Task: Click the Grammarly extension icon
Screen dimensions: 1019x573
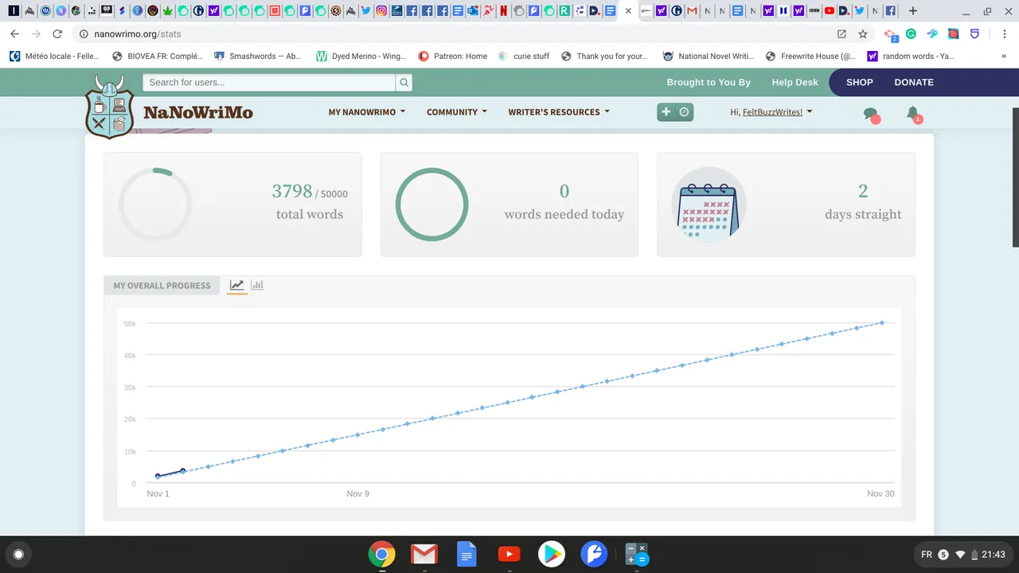Action: (x=911, y=34)
